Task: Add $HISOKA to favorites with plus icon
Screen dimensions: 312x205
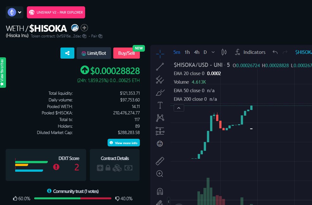Action: [x=84, y=28]
